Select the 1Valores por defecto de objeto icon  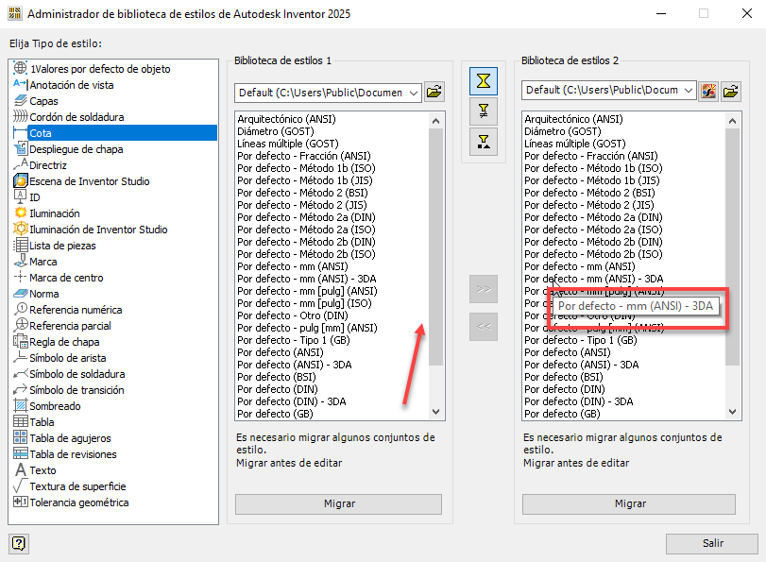(x=20, y=68)
